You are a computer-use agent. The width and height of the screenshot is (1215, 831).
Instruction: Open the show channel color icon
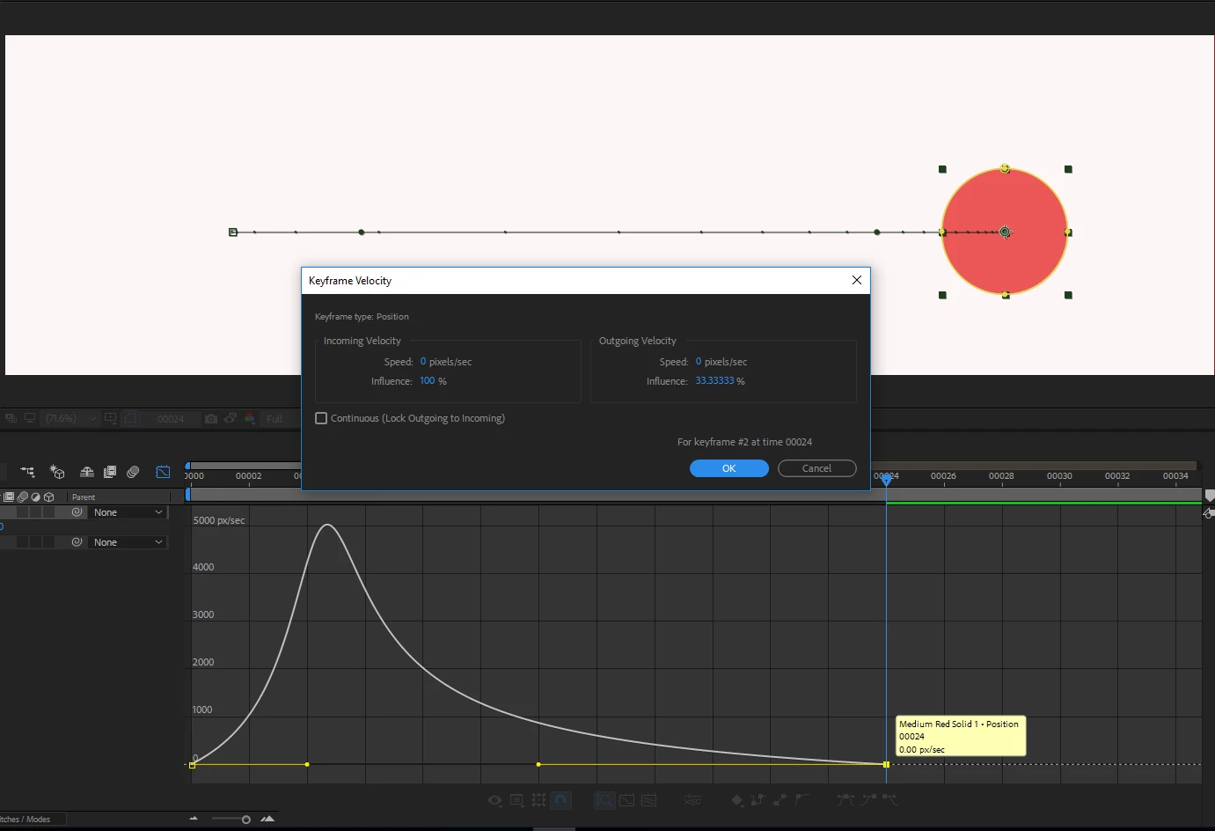coord(250,419)
